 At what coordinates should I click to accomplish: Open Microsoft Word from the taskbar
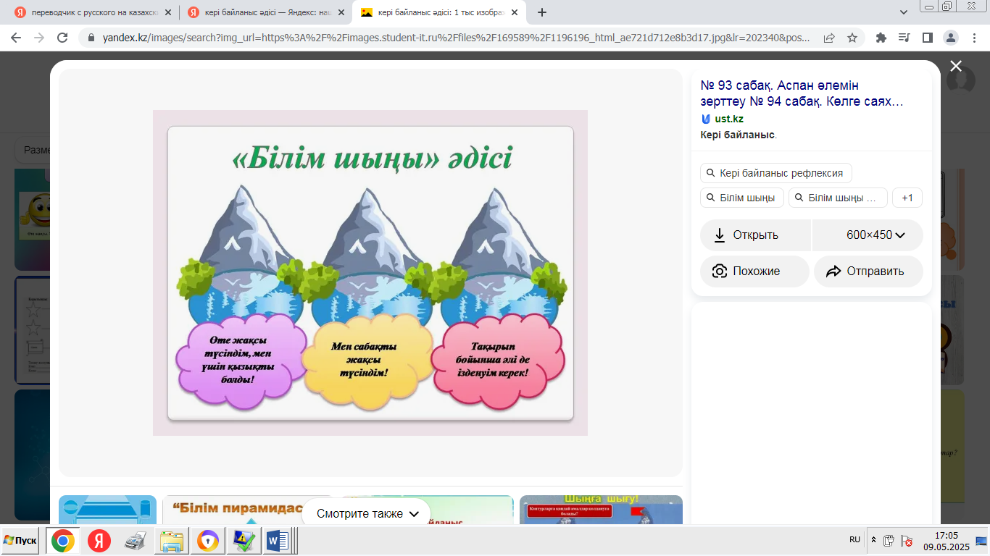coord(278,541)
